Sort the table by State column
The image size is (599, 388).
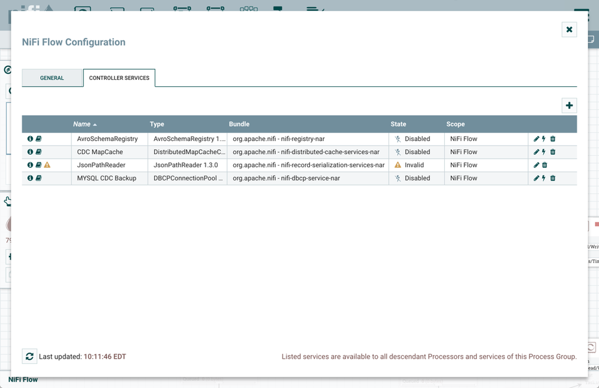pyautogui.click(x=398, y=124)
